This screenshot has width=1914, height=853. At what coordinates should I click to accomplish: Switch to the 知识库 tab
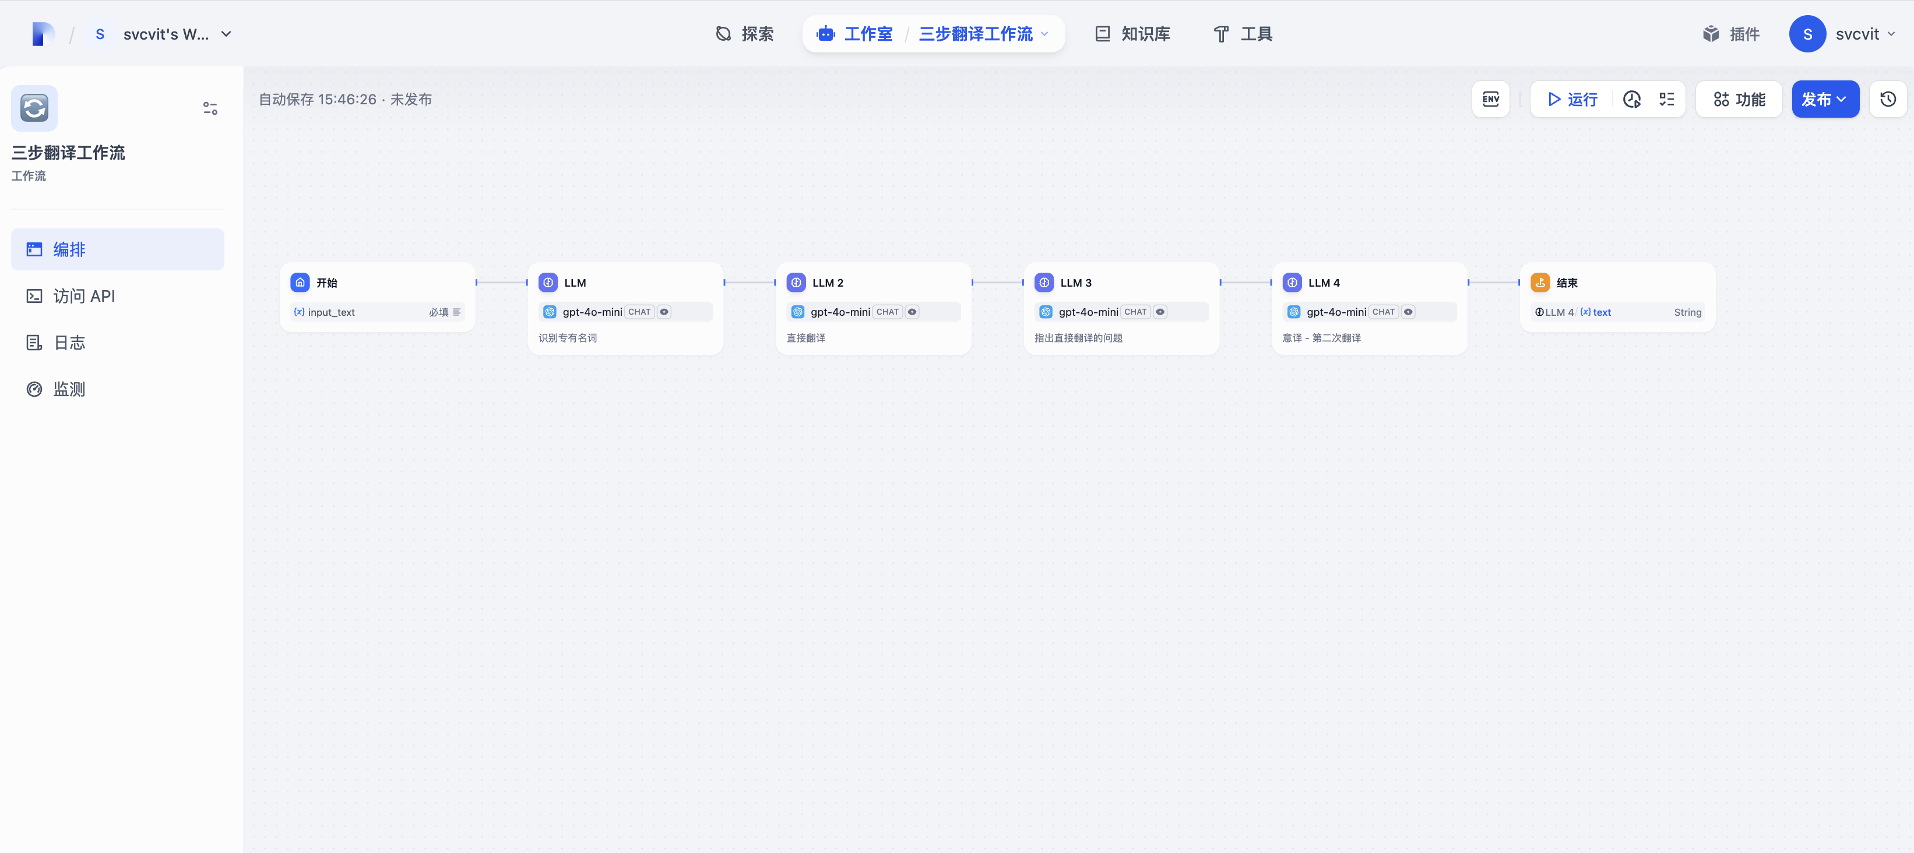point(1132,34)
